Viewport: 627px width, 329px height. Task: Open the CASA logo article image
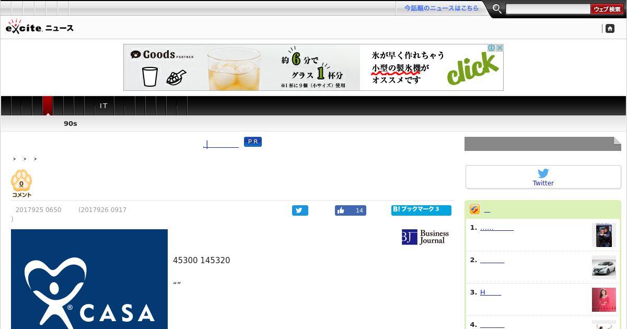pos(89,279)
